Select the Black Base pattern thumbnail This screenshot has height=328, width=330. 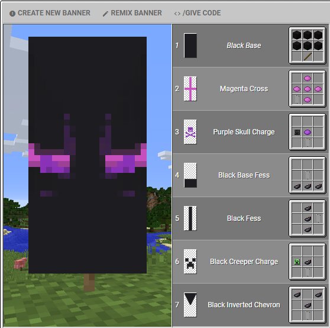190,46
